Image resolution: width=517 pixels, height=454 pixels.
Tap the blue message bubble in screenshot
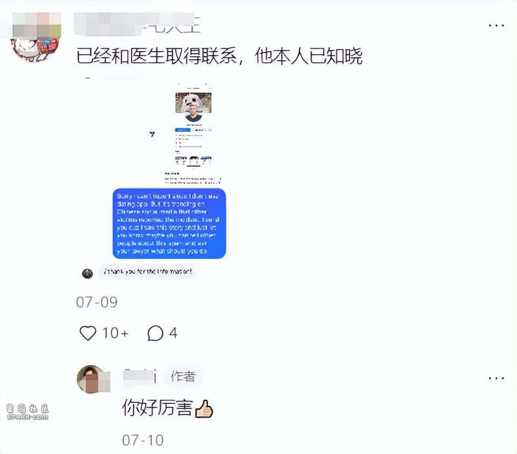click(x=169, y=223)
